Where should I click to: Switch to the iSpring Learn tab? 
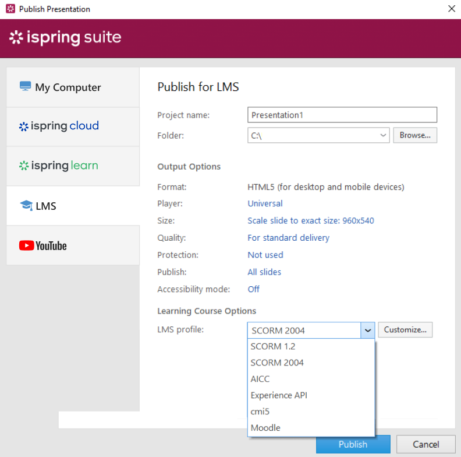pyautogui.click(x=73, y=166)
